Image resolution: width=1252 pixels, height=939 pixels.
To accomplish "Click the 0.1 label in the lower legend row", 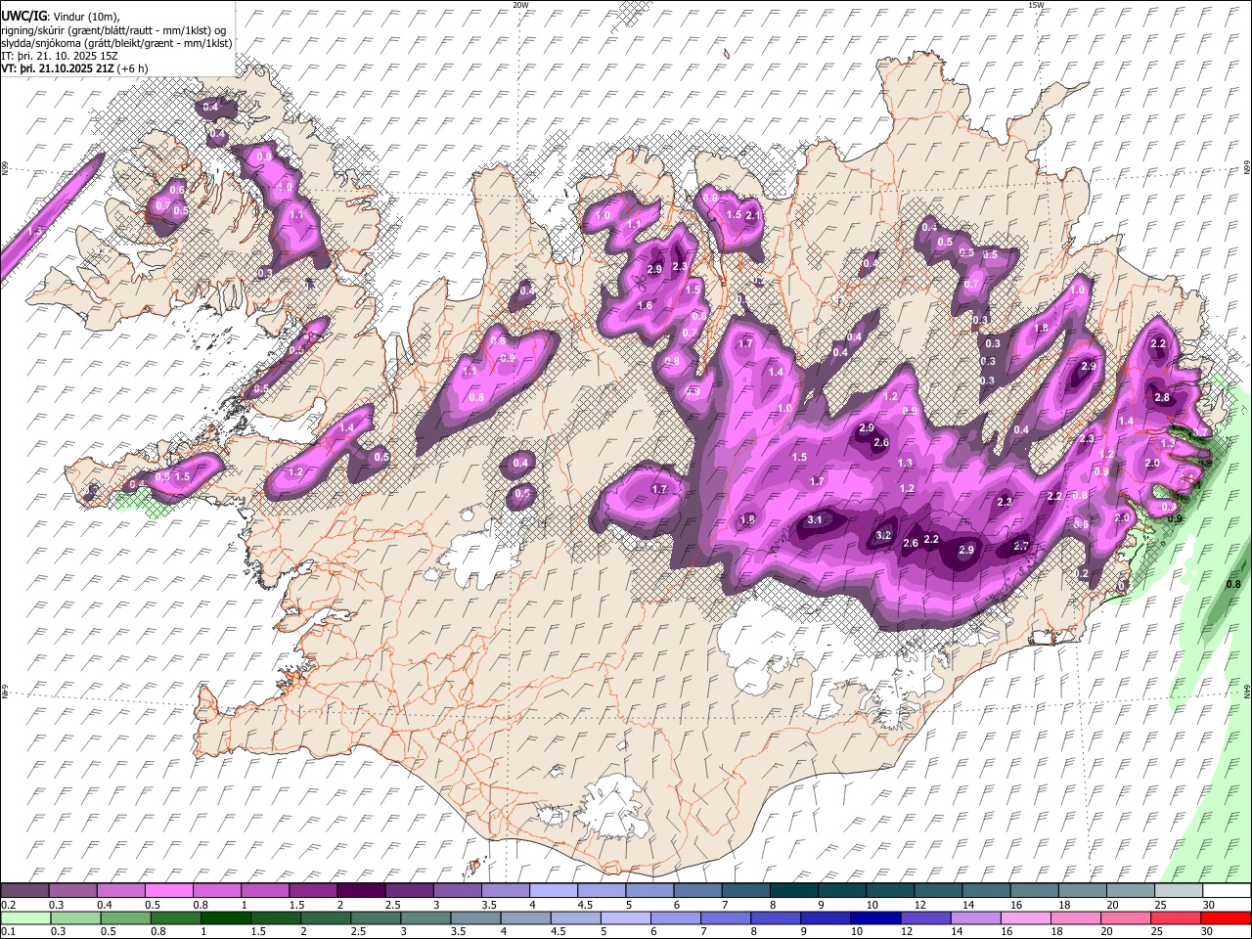I will (x=7, y=932).
